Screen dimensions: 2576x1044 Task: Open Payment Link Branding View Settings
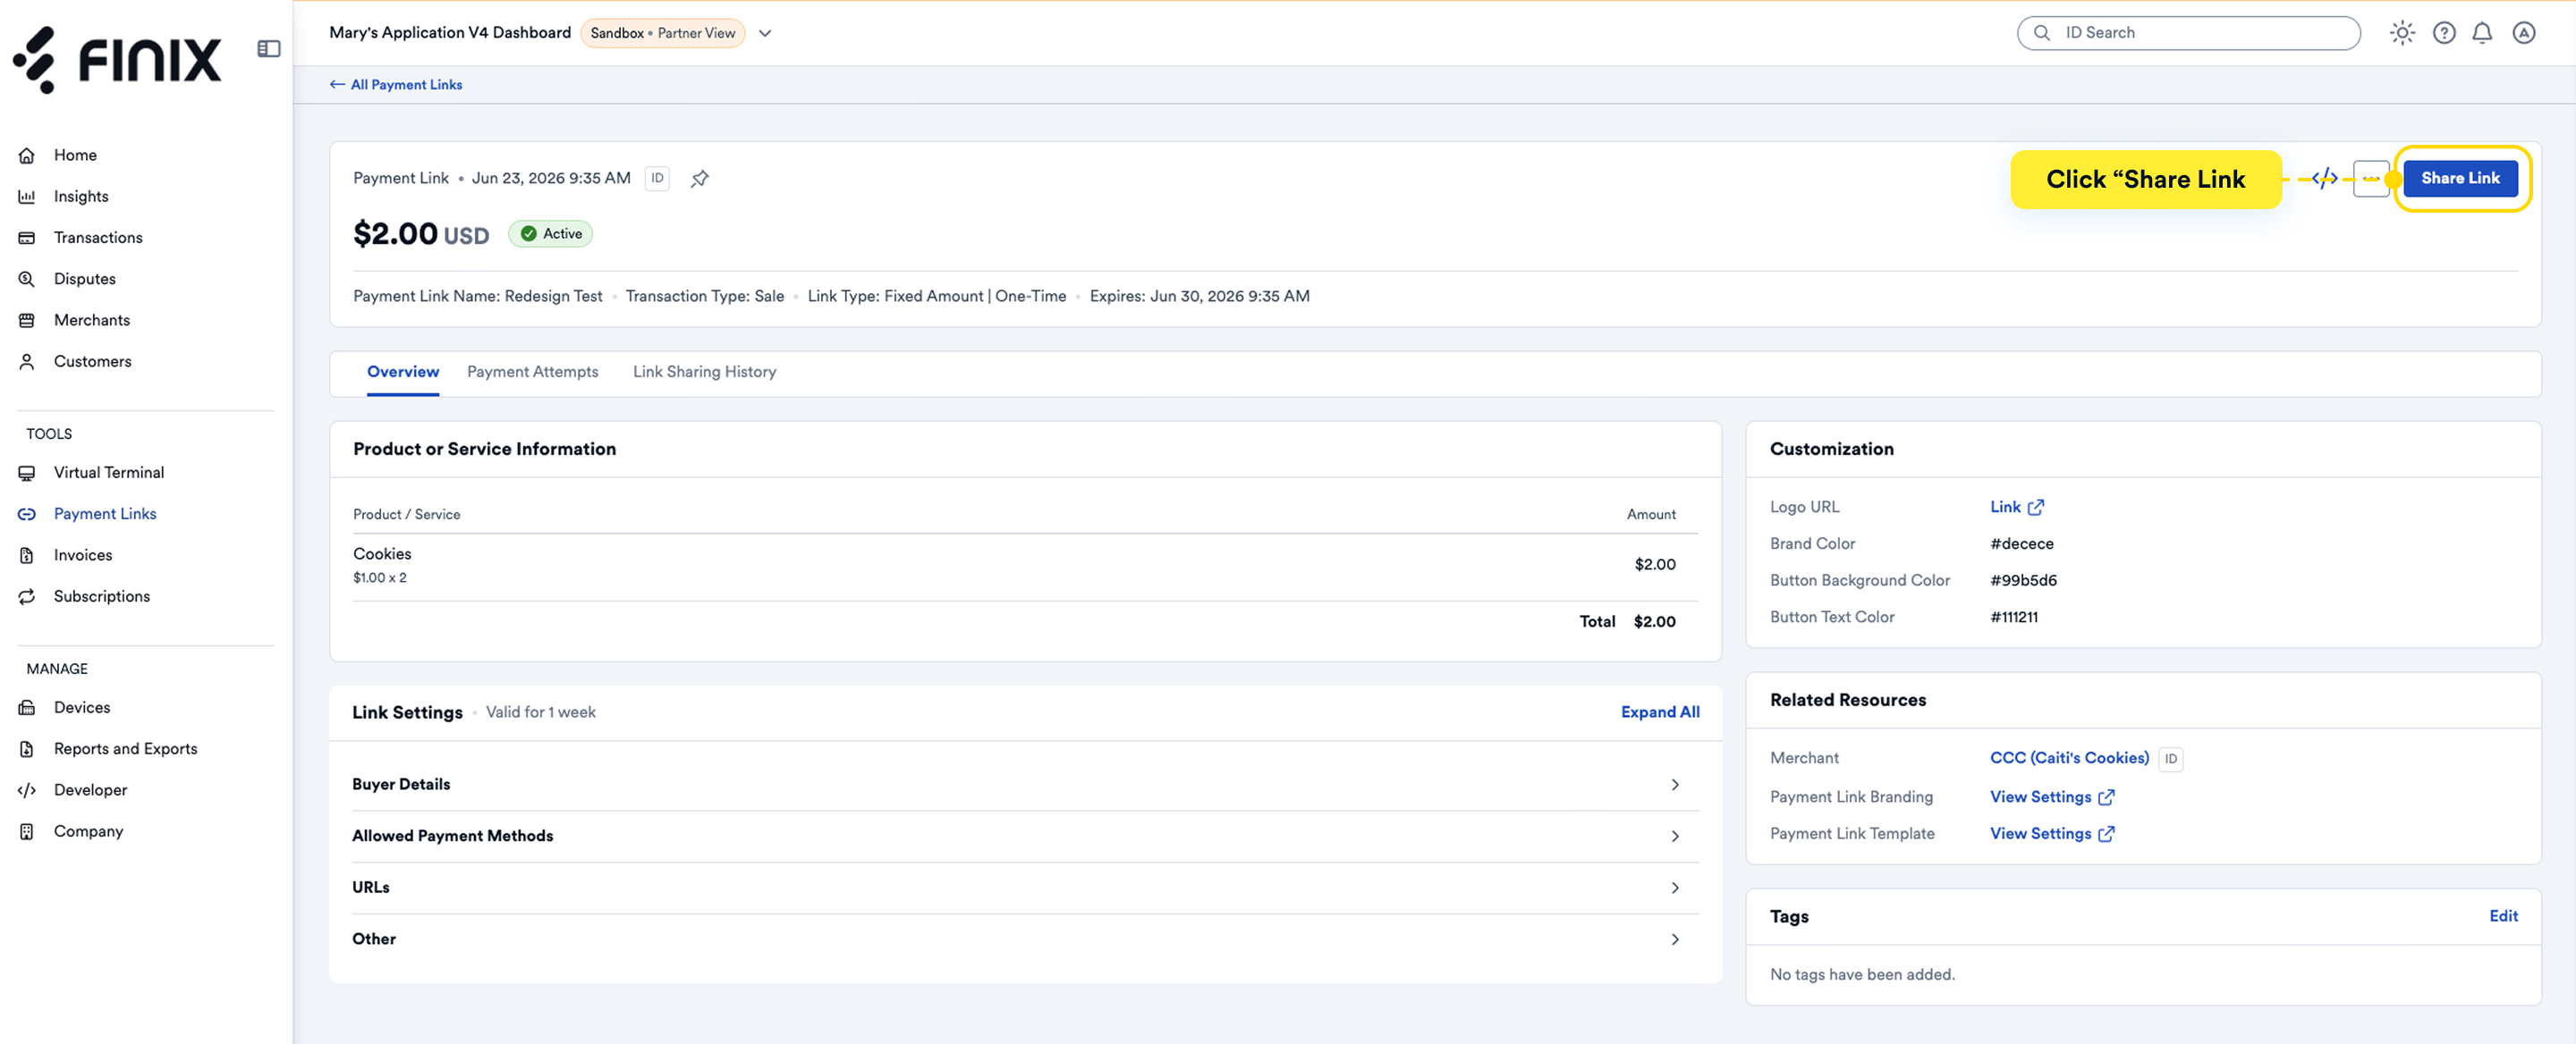[2052, 796]
